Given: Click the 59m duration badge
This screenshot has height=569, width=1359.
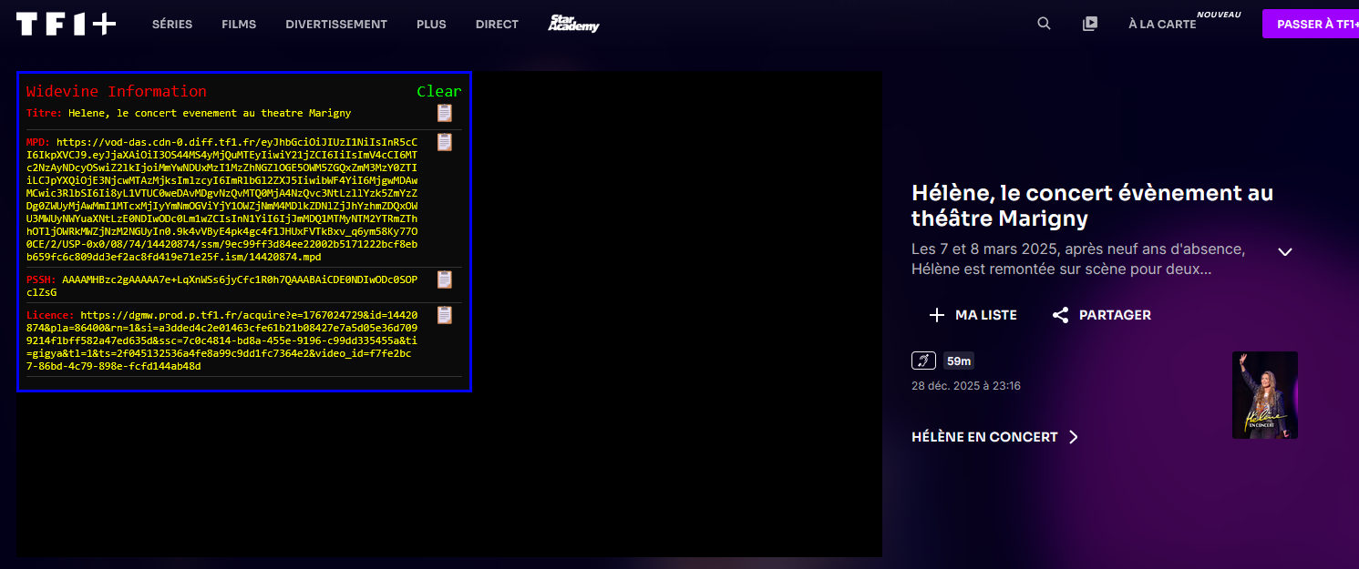Looking at the screenshot, I should pyautogui.click(x=959, y=361).
